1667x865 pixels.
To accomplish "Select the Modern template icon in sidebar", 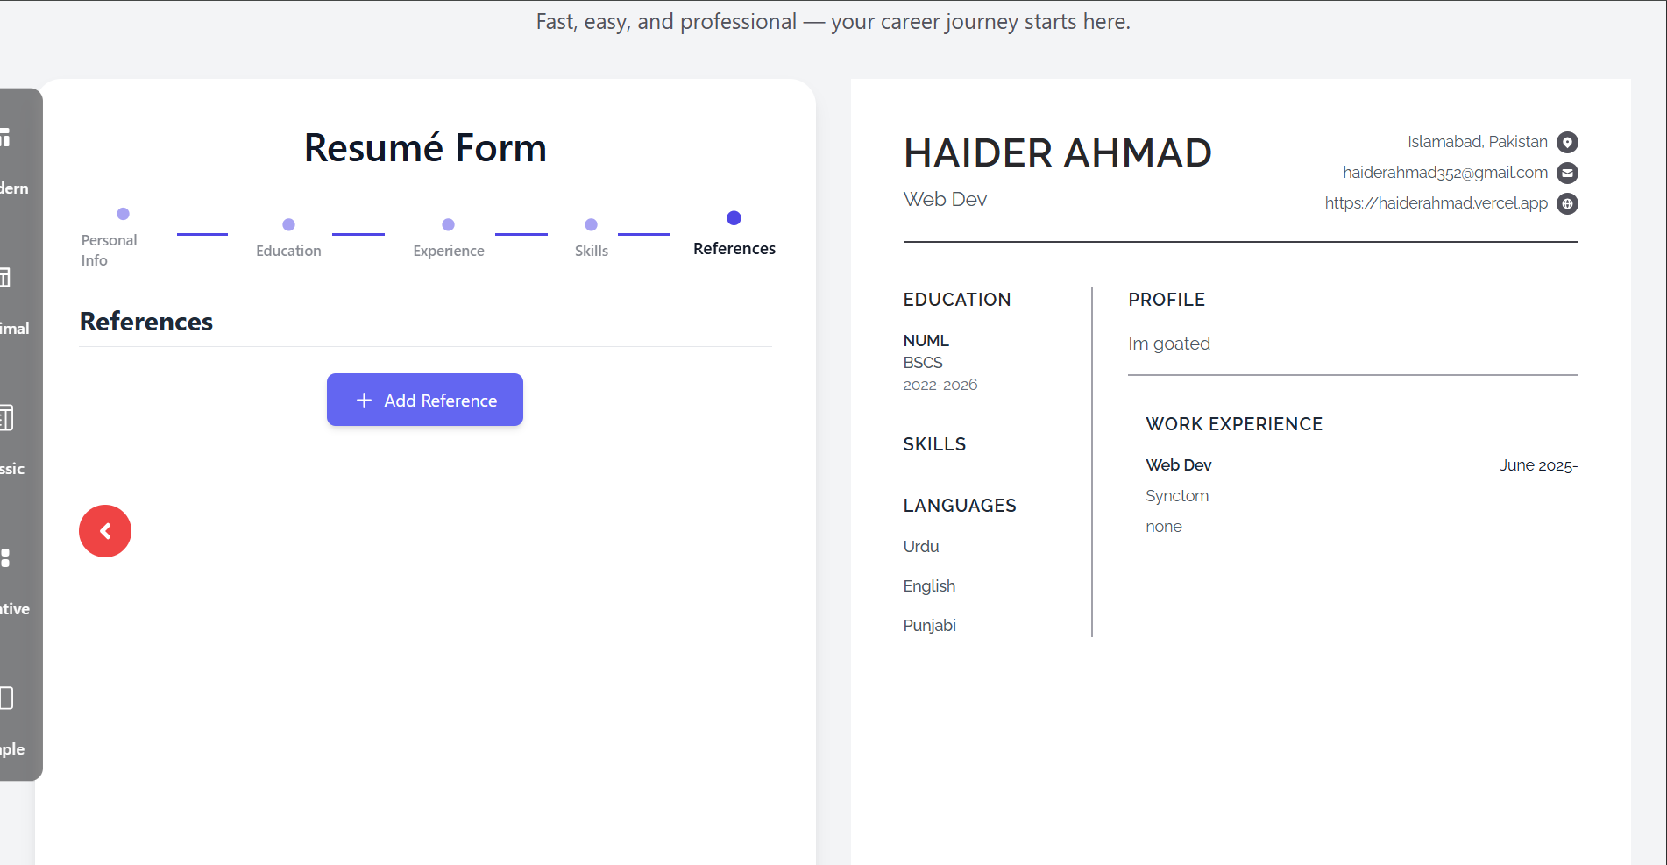I will tap(7, 138).
